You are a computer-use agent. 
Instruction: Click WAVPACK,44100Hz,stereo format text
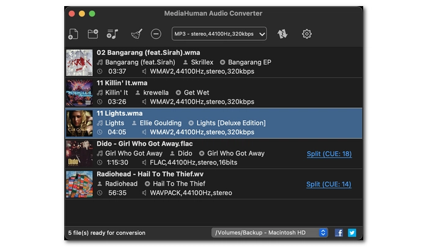[191, 193]
